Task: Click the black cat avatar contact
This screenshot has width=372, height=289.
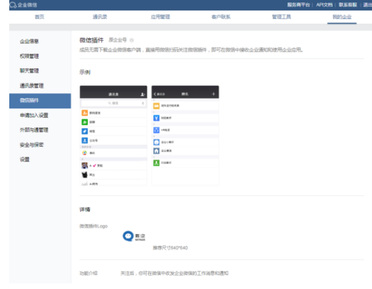Action: tap(85, 175)
